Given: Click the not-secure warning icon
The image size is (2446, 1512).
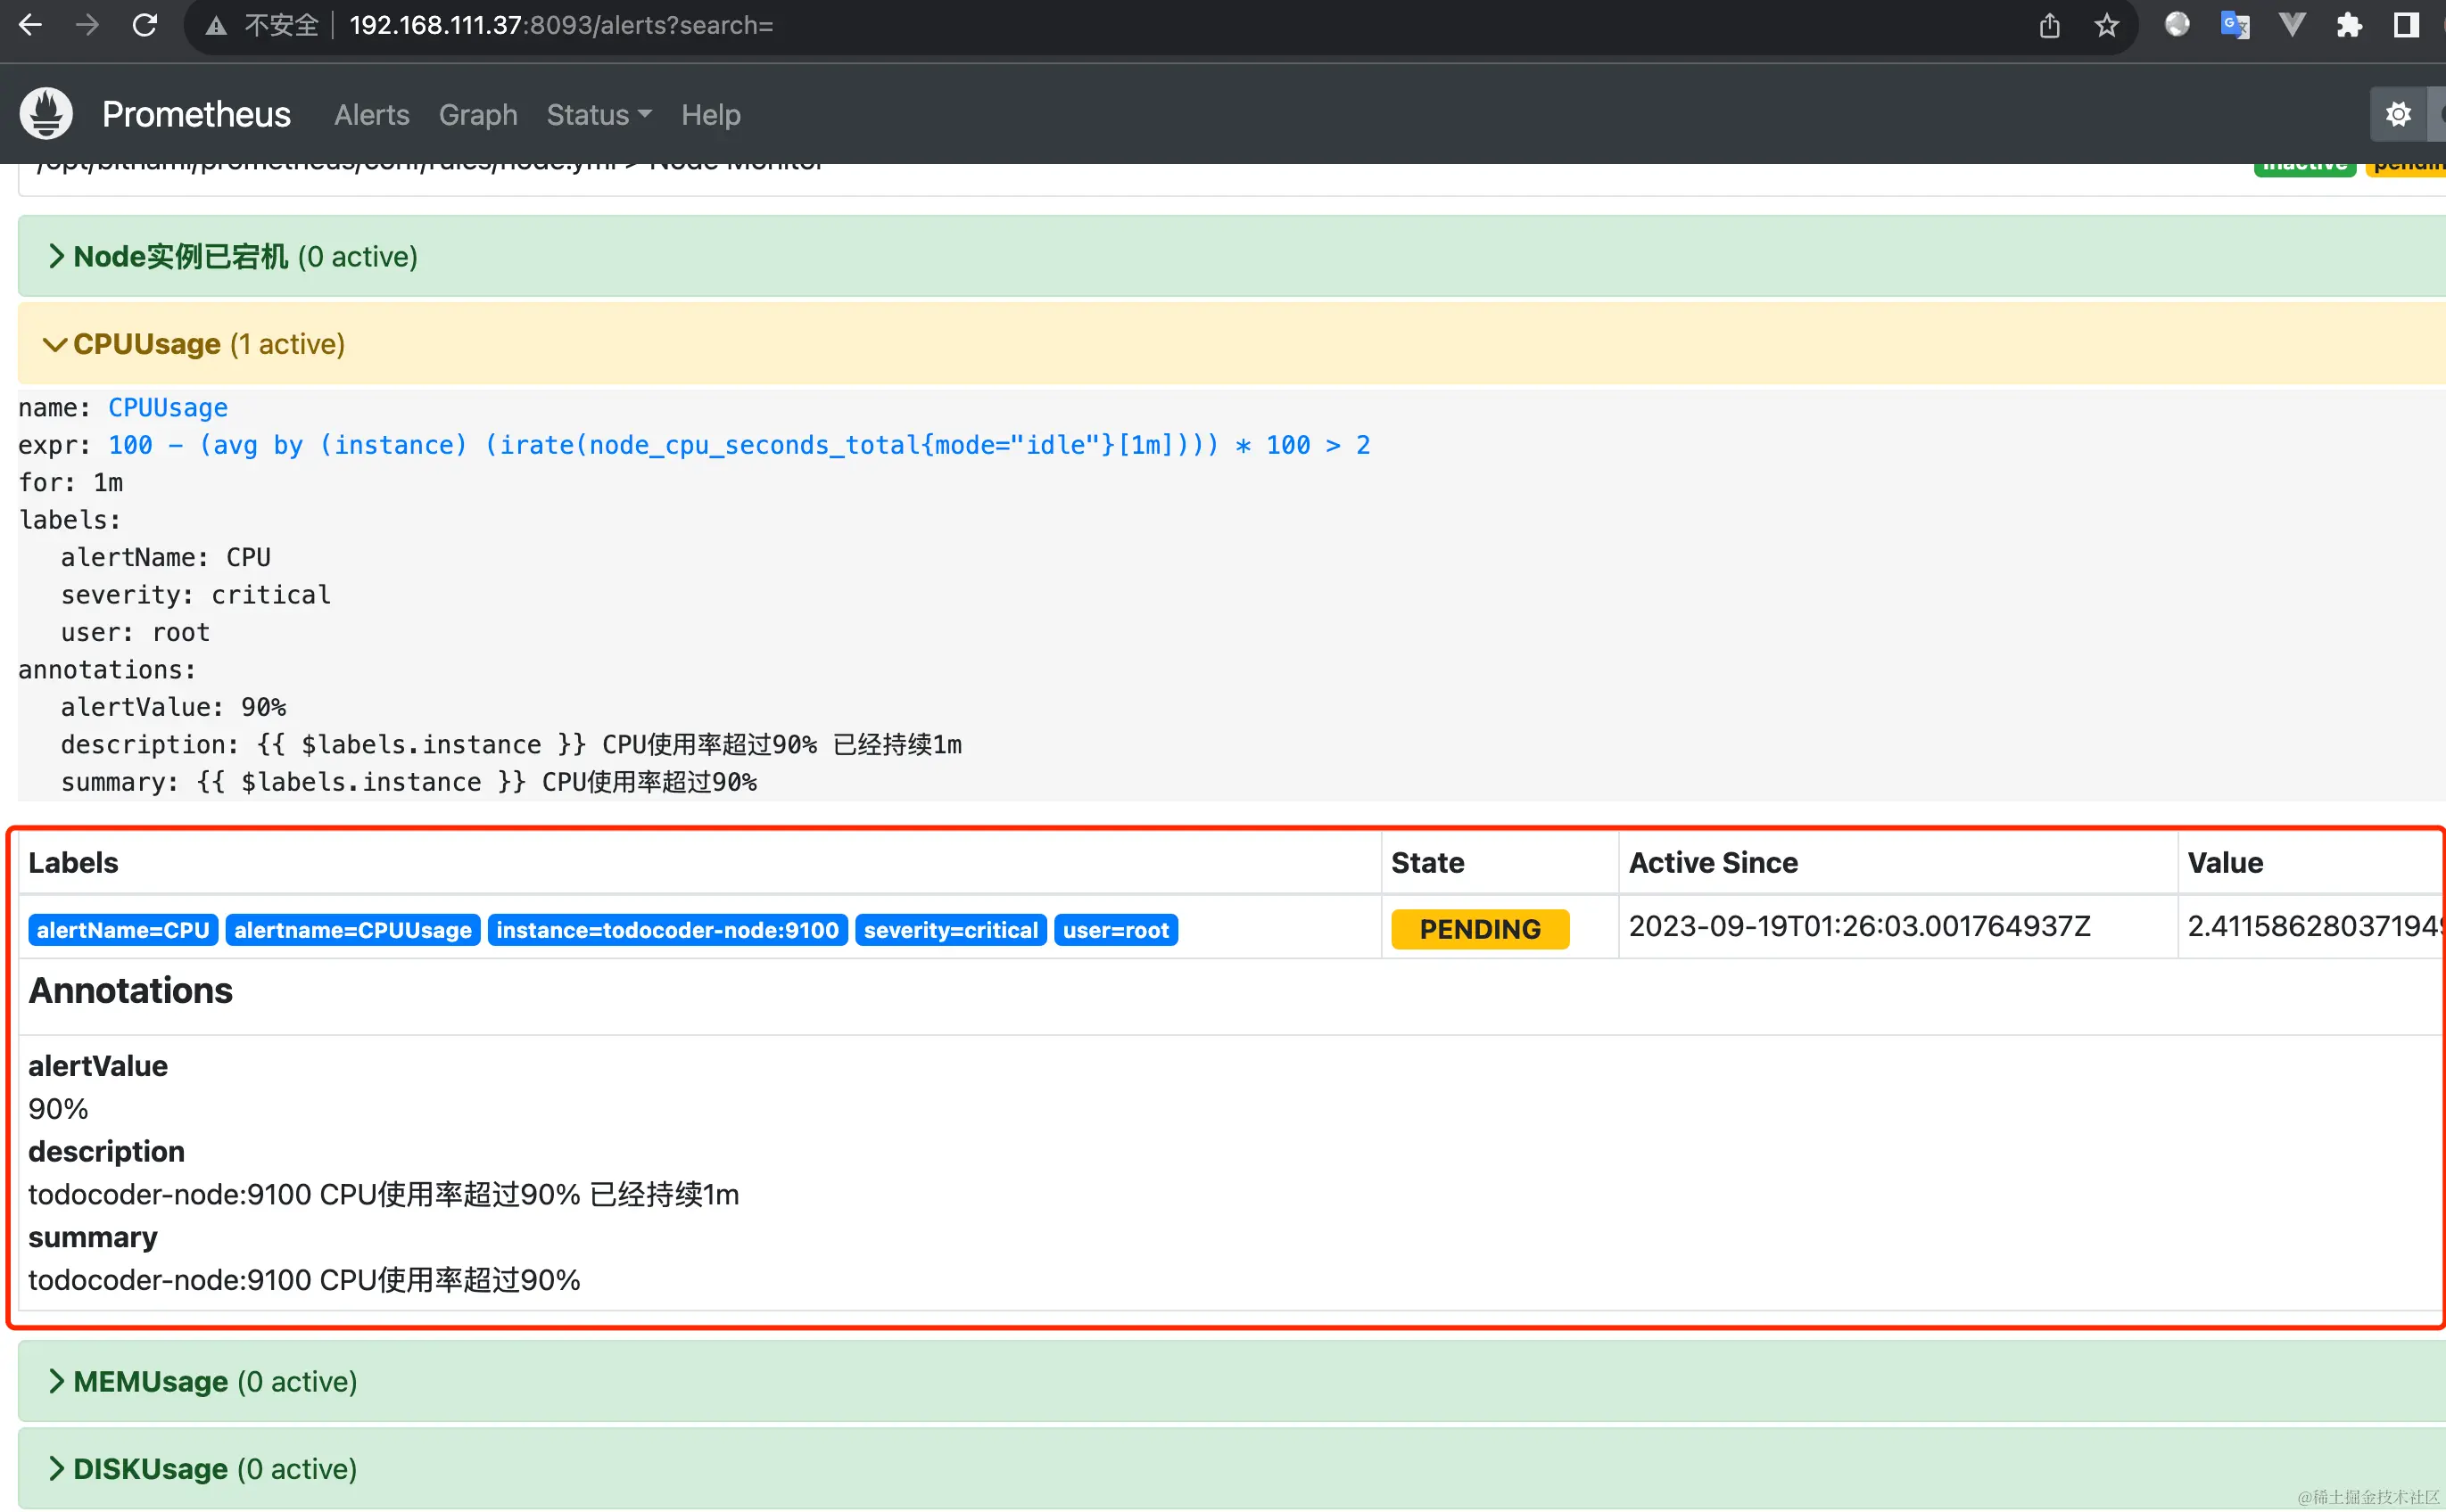Looking at the screenshot, I should (216, 26).
